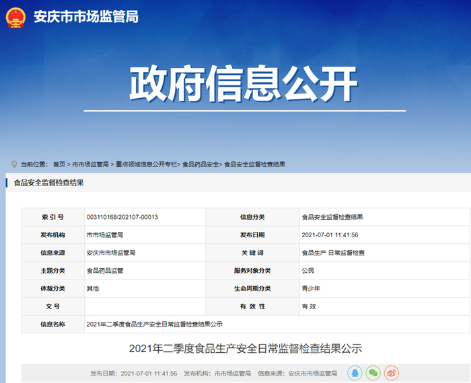Click table publish date 2021-07-01 11:41:56
This screenshot has height=383, width=471.
pos(330,235)
